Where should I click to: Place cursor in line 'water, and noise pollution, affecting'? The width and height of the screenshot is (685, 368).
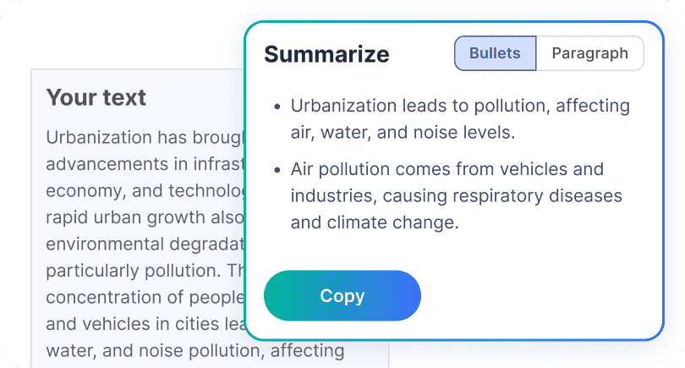[195, 351]
